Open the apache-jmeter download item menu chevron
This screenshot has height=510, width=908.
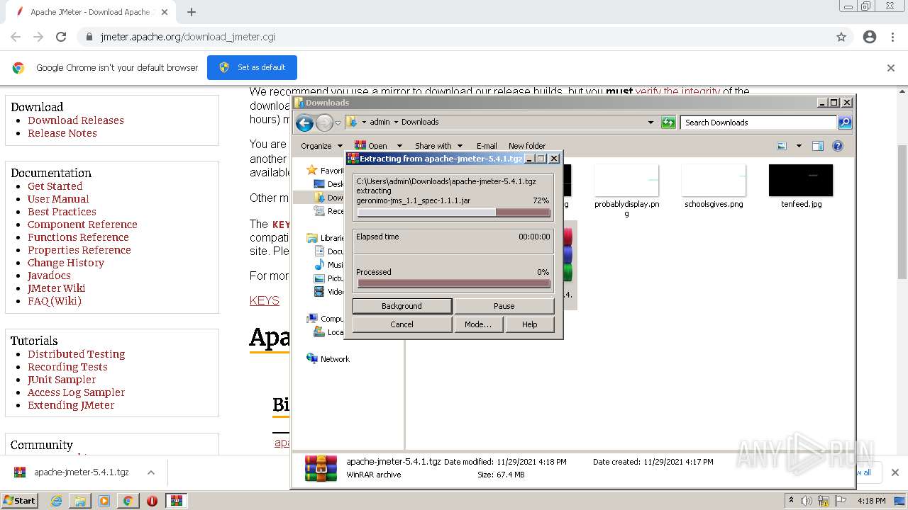tap(151, 472)
